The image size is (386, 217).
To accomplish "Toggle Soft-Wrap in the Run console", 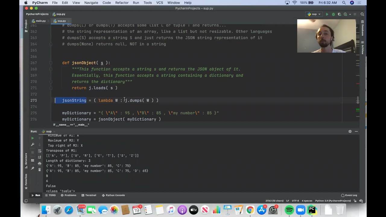I will (x=40, y=151).
